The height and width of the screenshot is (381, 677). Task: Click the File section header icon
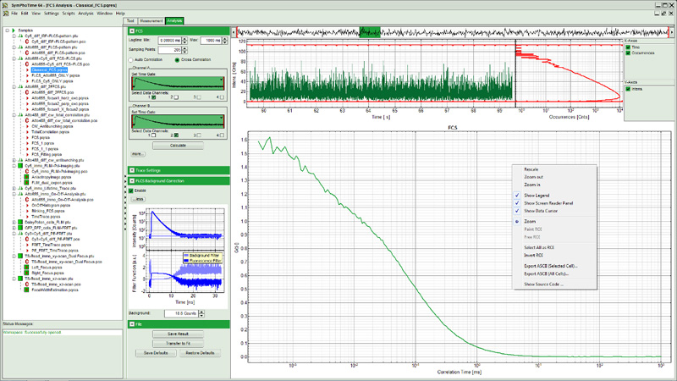[x=131, y=323]
